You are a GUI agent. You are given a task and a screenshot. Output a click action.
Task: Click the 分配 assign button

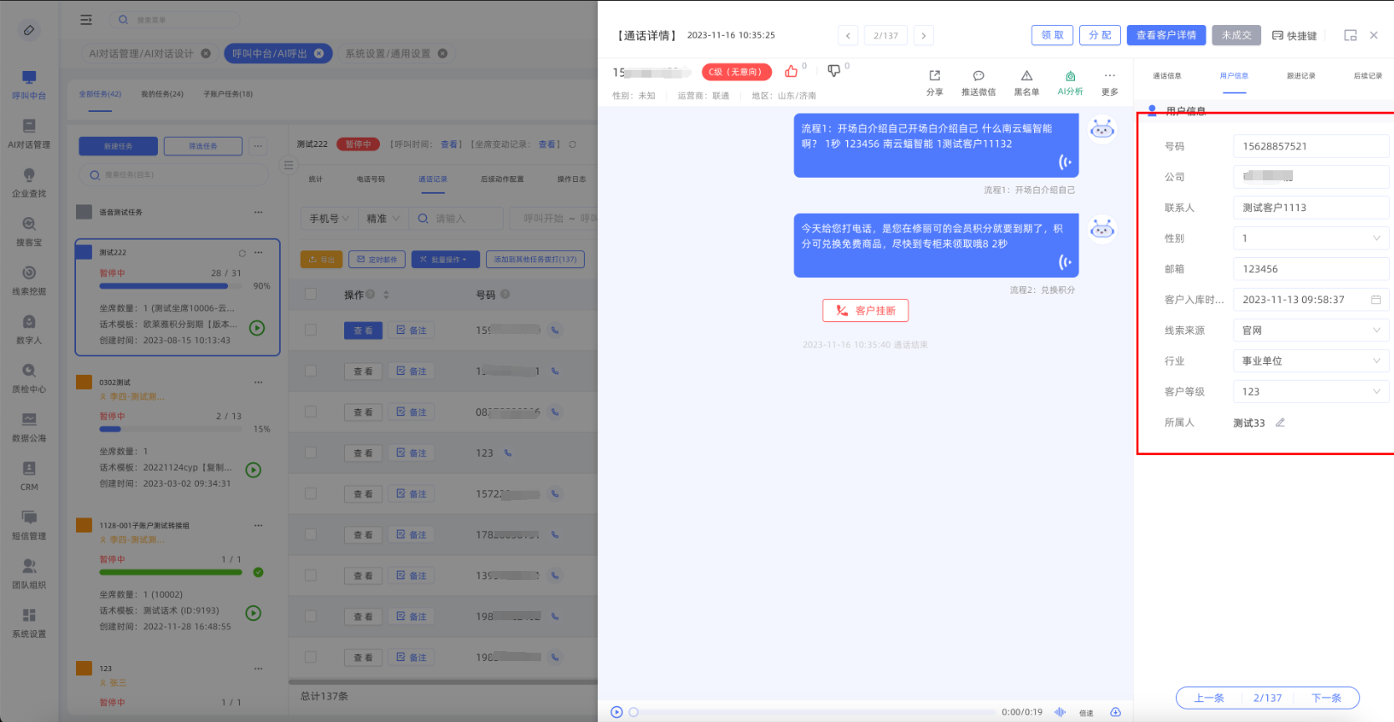tap(1099, 35)
